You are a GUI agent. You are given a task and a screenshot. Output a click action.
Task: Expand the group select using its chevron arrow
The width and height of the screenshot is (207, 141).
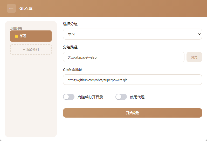point(199,34)
